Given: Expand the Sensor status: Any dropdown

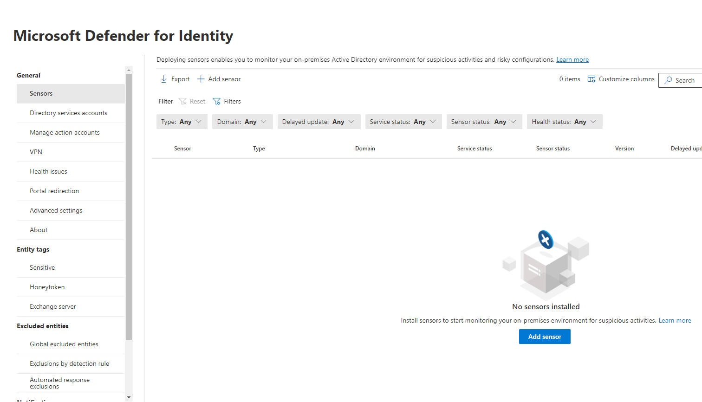Looking at the screenshot, I should pos(484,122).
